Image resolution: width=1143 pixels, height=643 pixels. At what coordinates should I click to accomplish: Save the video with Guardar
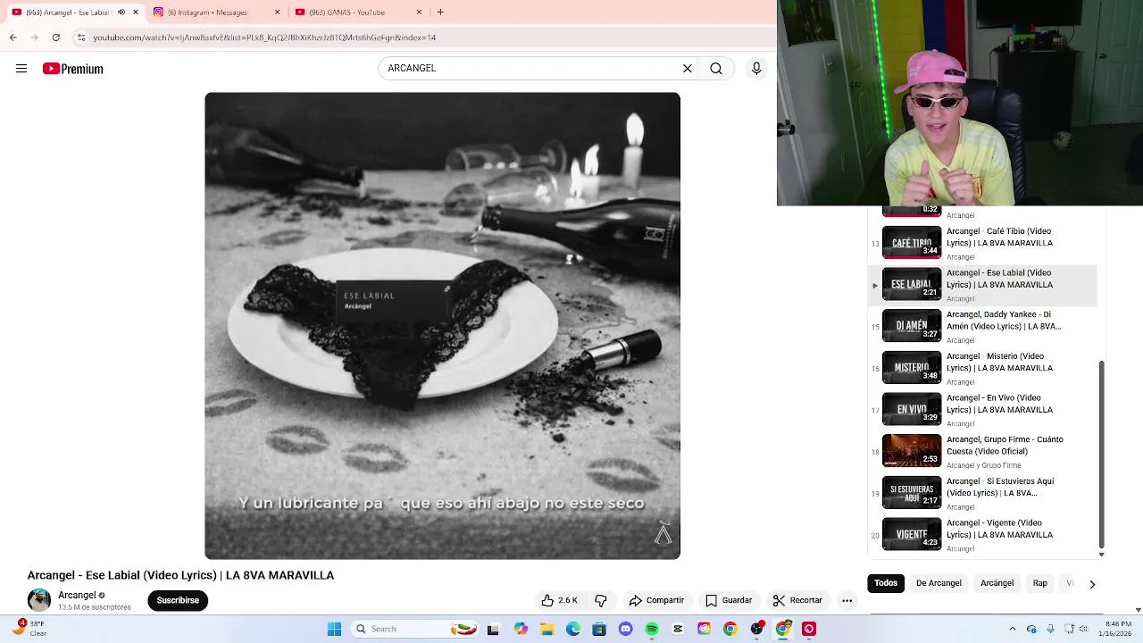(x=729, y=600)
